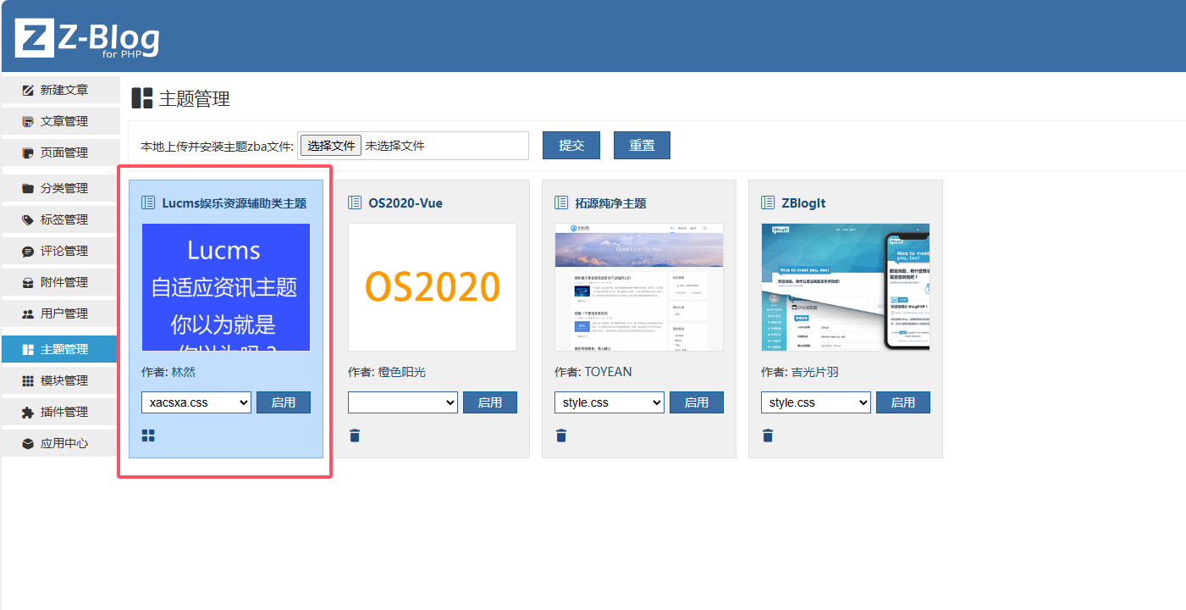Open 应用中心 menu item
Screen dimensions: 1186x610
tap(61, 443)
